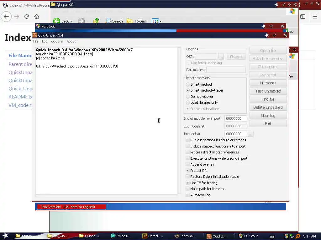Uncheck Protect DR checkbox
Viewport: 321px width, 240px height.
[x=187, y=170]
